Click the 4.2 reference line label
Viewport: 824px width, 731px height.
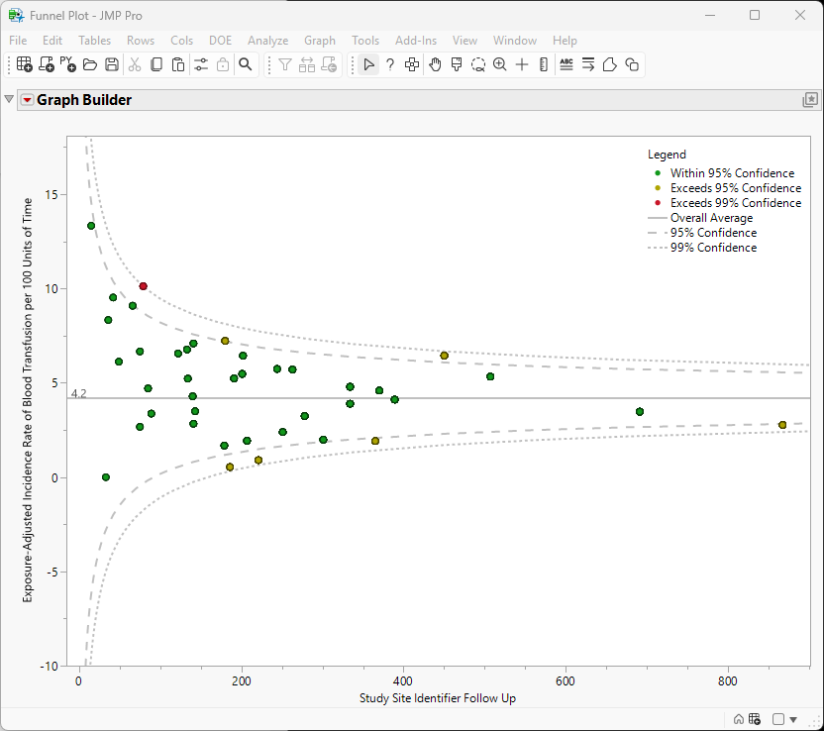[79, 393]
